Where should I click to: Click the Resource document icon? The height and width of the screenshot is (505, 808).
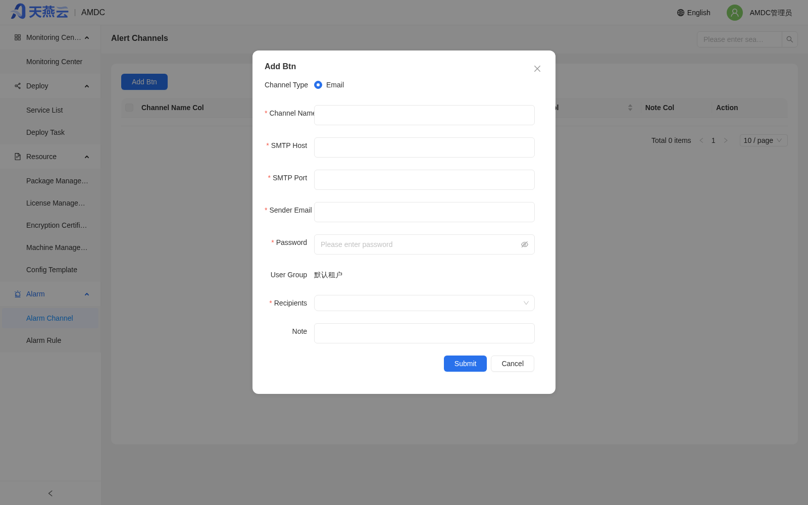[18, 157]
